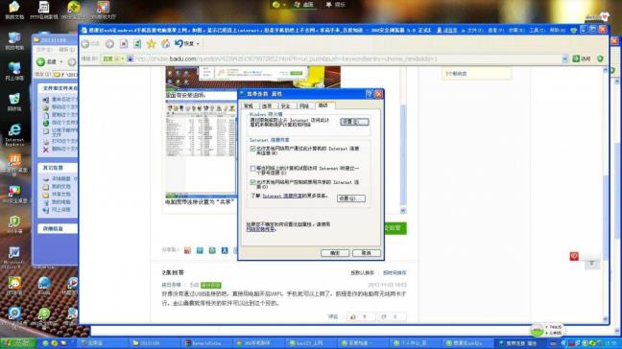Click the thumbs down icon on the answer
Screen dimensions: 622x349
(384, 316)
